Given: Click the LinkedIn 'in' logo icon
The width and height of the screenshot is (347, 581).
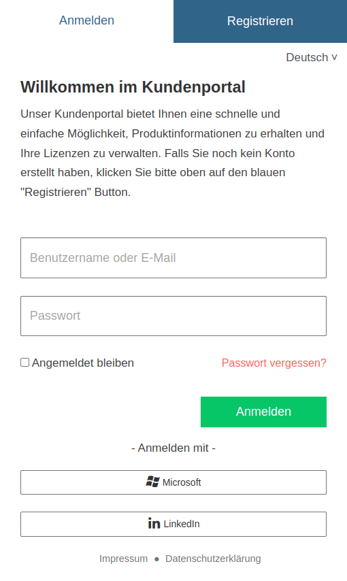Looking at the screenshot, I should tap(154, 523).
